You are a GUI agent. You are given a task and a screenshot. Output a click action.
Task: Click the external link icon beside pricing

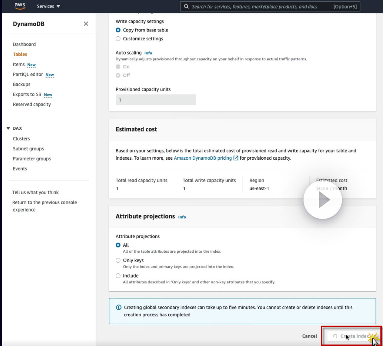pos(236,158)
